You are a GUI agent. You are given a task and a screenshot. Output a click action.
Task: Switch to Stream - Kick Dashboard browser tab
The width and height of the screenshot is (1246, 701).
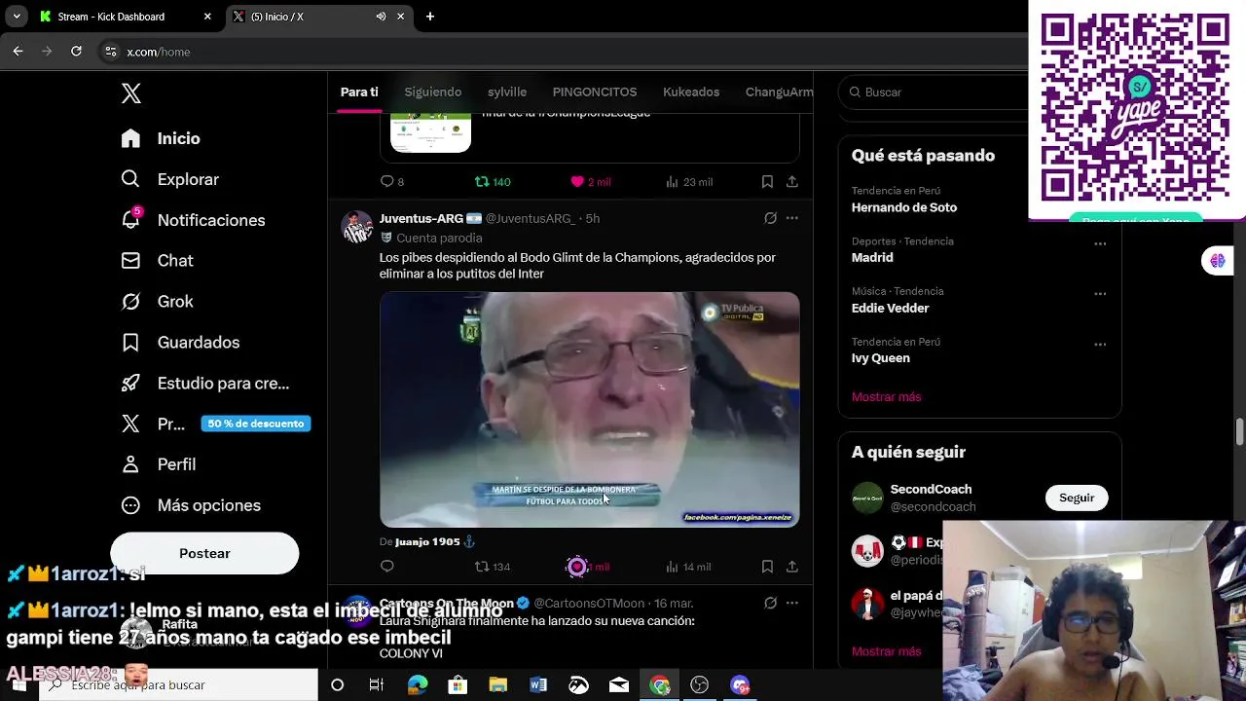point(125,17)
